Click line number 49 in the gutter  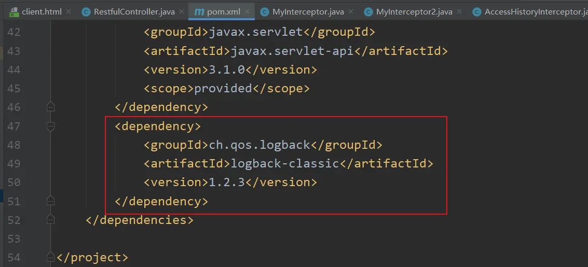[x=13, y=164]
